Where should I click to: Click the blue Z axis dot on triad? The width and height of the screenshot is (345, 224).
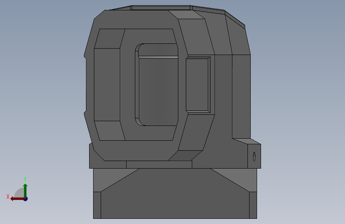[26, 199]
